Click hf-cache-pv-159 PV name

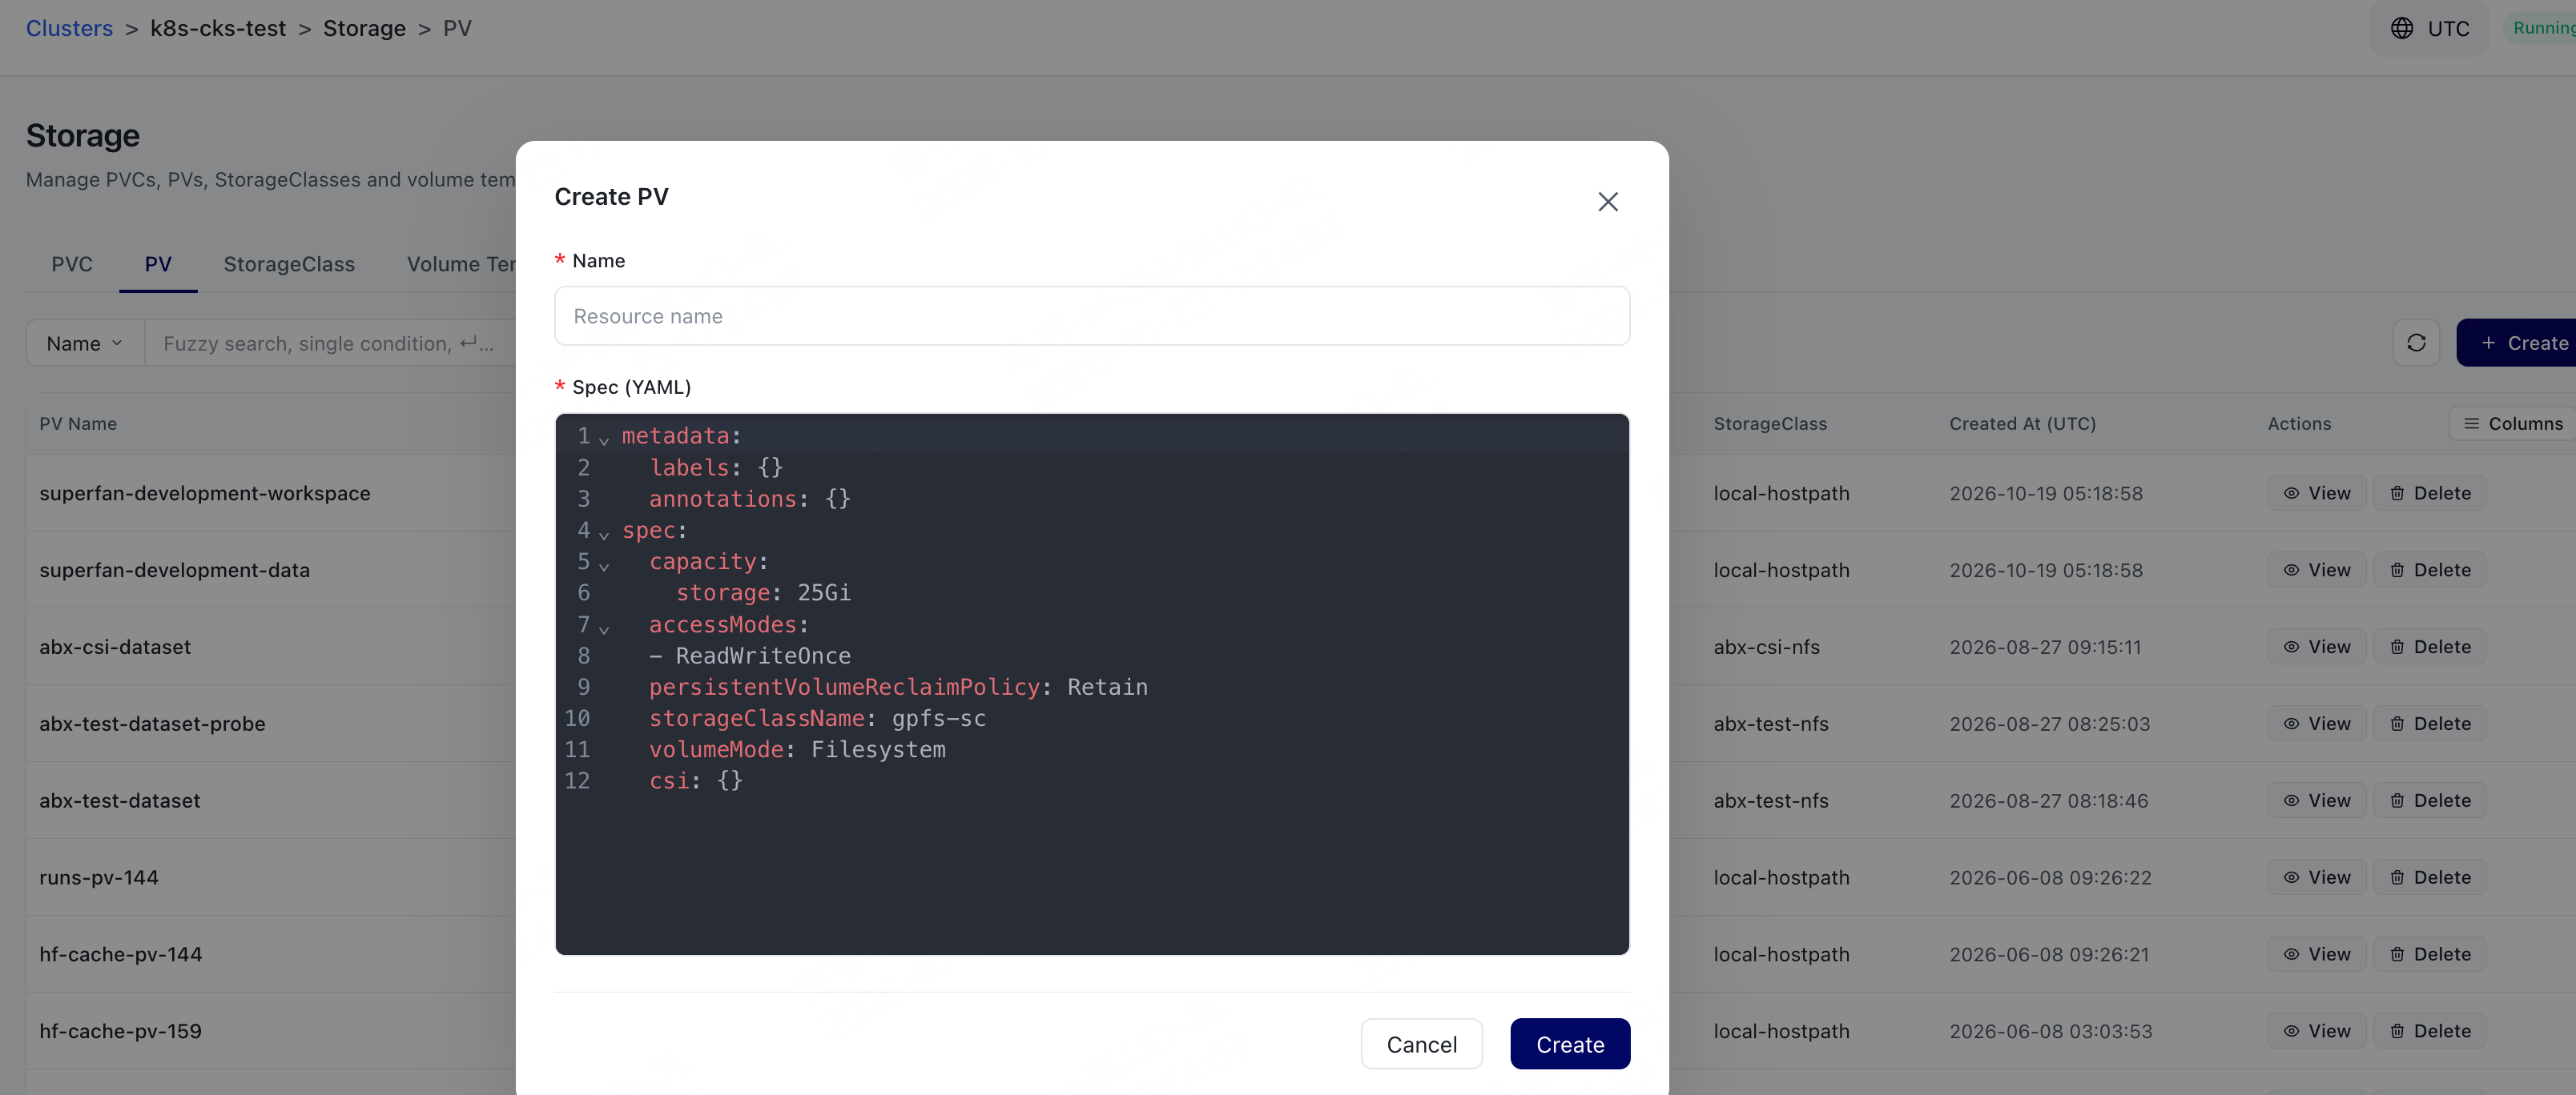coord(121,1031)
